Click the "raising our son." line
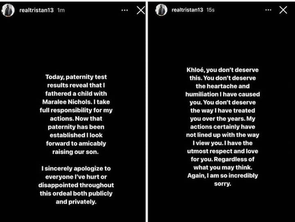Image resolution: width=295 pixels, height=222 pixels. click(75, 152)
